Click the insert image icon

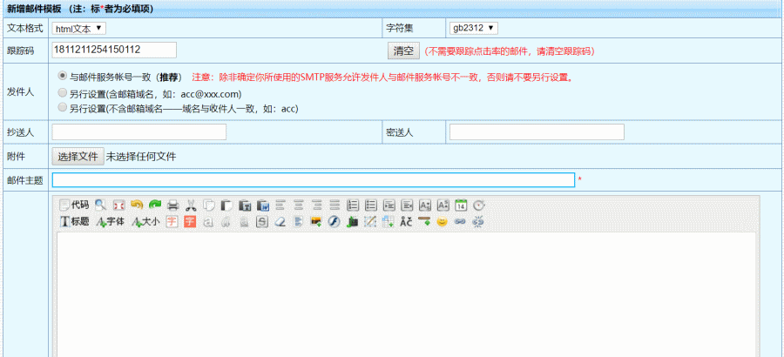pyautogui.click(x=316, y=221)
